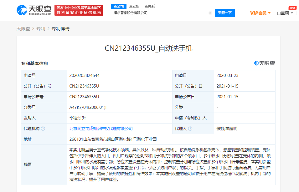Image resolution: width=299 pixels, height=192 pixels.
Task: Click the company name search input field
Action: coord(160,13)
